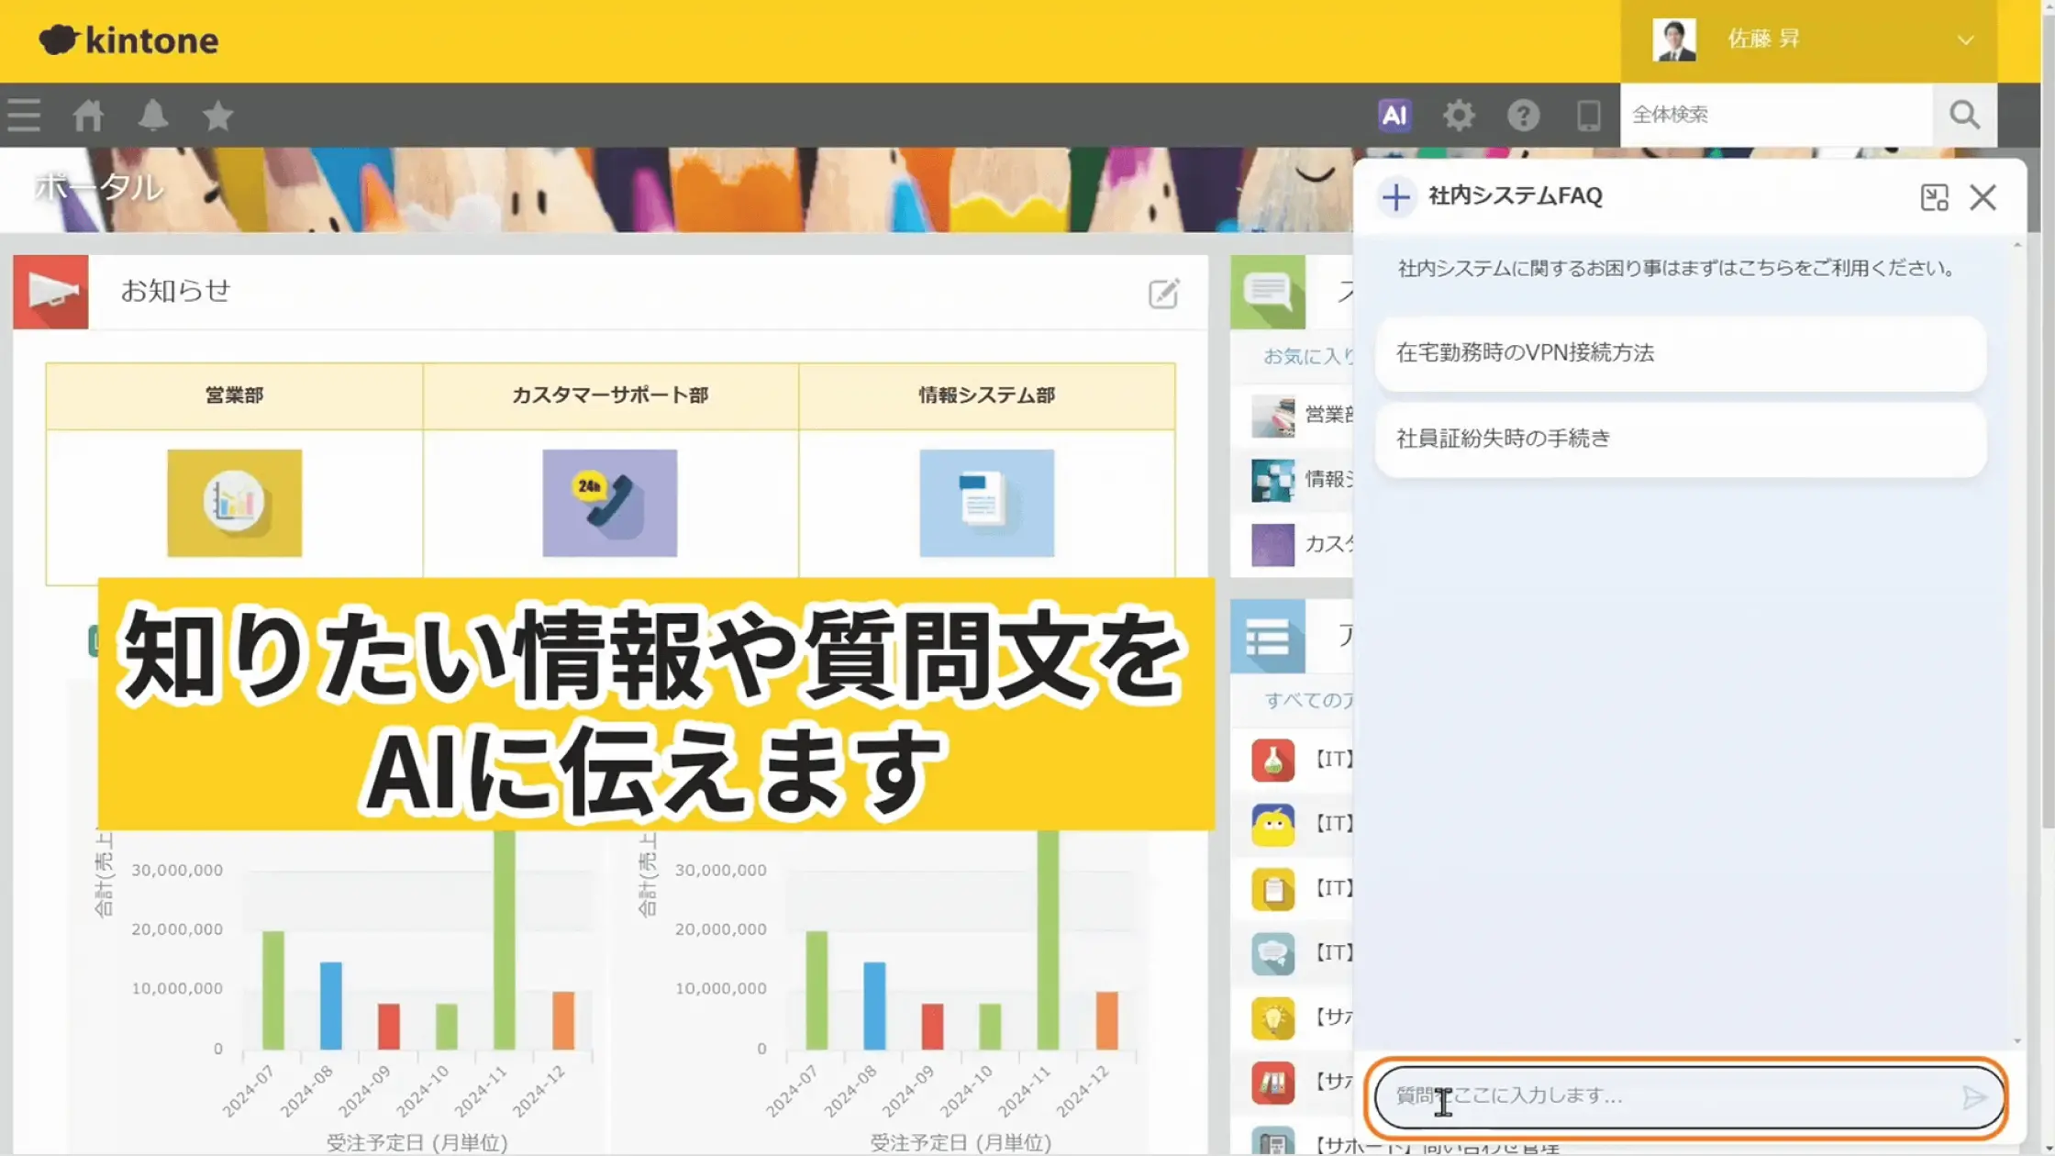This screenshot has height=1156, width=2055.
Task: Close the 社内システムFAQ panel
Action: pos(1983,197)
